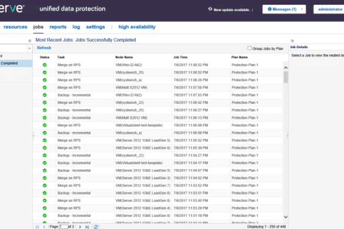Open the left panel filter dropdown

coord(29,48)
